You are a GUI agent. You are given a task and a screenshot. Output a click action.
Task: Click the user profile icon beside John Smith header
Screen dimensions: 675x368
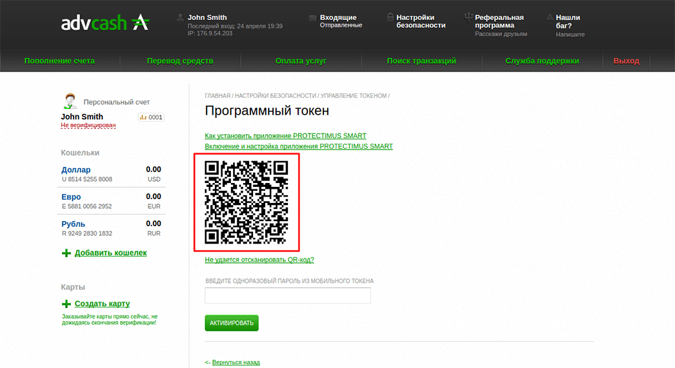tap(181, 17)
